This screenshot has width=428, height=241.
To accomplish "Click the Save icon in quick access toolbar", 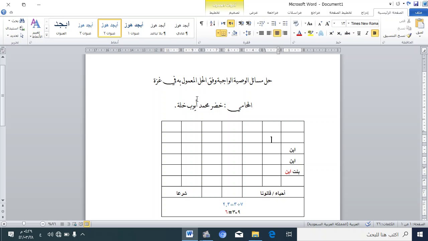I will coord(416,4).
